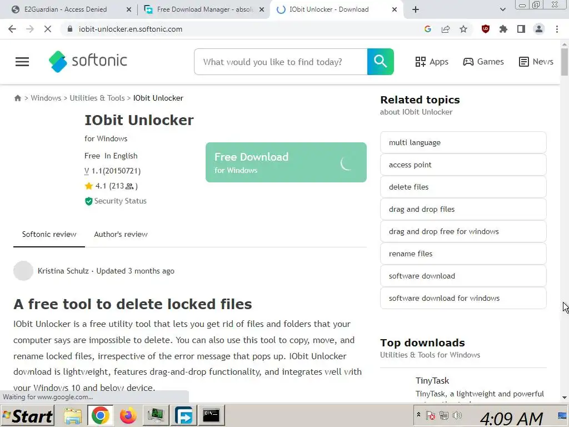Go to Windows breadcrumb link
Screen dimensions: 569x427
coord(46,98)
